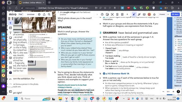Screen dimensions: 182x102
Task: Choose the Sticky note tool
Action: (x=11, y=38)
